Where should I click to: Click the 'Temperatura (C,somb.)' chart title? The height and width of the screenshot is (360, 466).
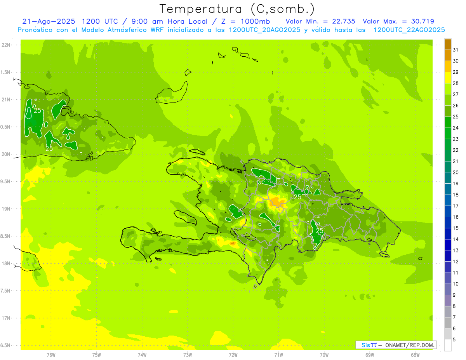pyautogui.click(x=237, y=9)
